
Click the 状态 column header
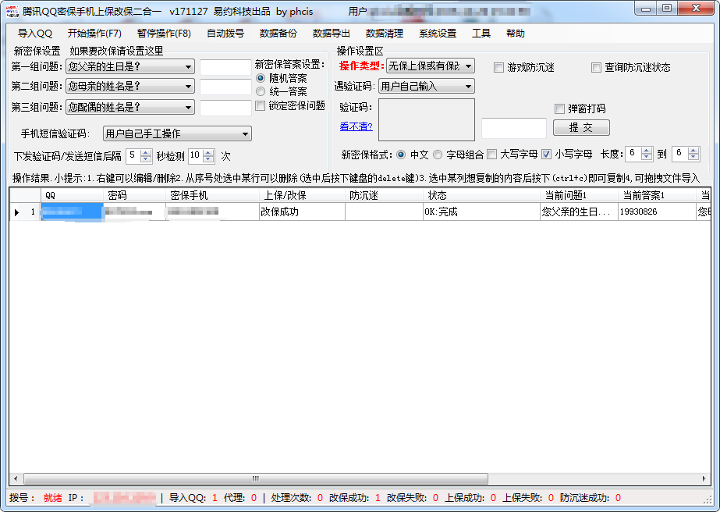(x=481, y=195)
